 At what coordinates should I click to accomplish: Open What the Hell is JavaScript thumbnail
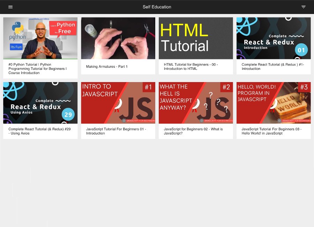196,103
